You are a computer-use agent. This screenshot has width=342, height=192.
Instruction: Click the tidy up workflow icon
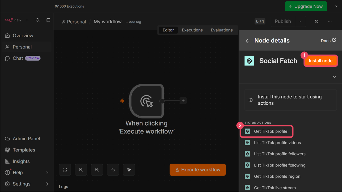pos(129,170)
